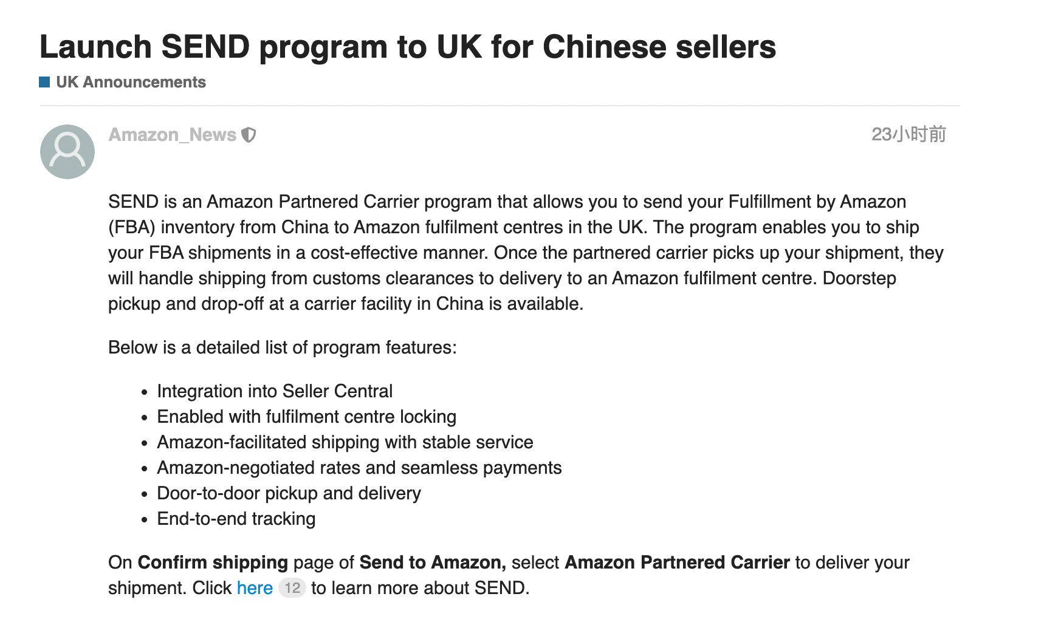Click the Amazon_News user avatar
Image resolution: width=1061 pixels, height=622 pixels.
[67, 152]
